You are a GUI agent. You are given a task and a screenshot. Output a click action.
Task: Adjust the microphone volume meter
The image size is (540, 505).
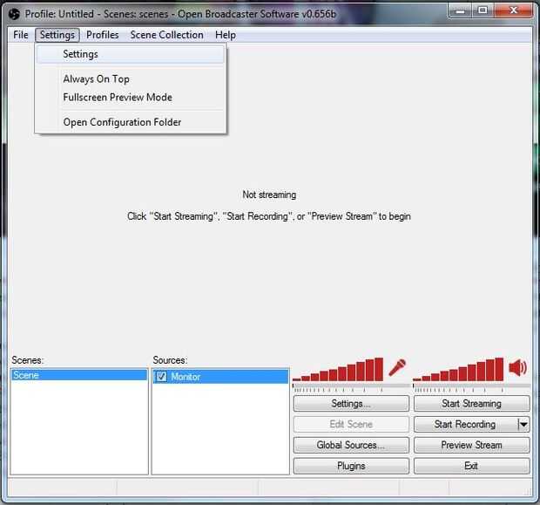point(338,369)
